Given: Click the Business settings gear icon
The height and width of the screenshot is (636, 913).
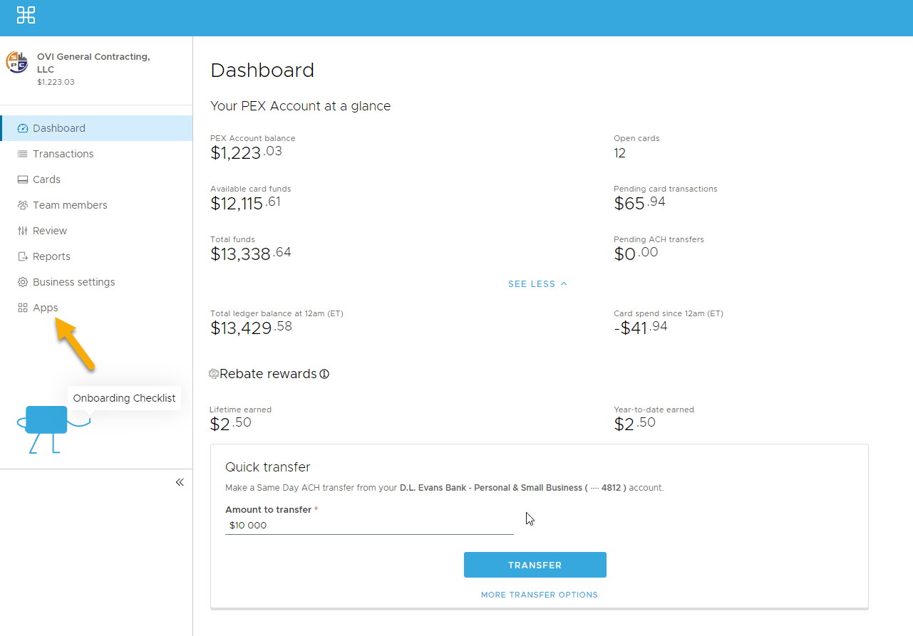Looking at the screenshot, I should click(x=23, y=282).
